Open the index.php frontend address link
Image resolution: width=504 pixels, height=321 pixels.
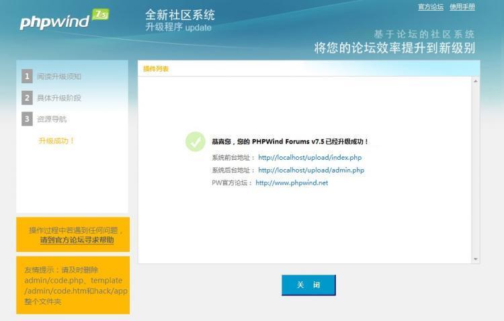tap(310, 157)
